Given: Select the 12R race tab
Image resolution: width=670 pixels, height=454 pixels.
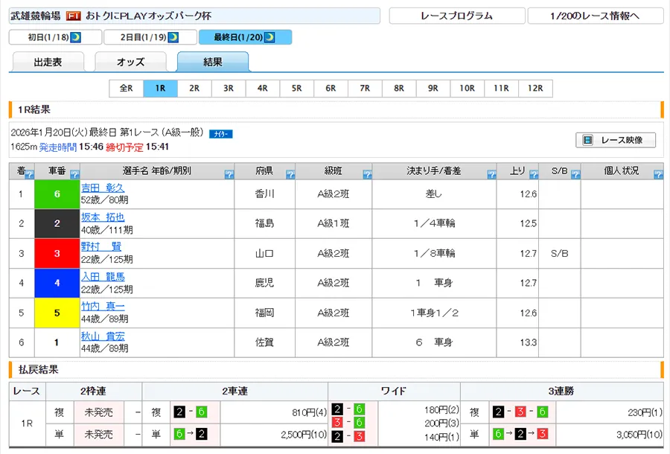Looking at the screenshot, I should coord(535,88).
